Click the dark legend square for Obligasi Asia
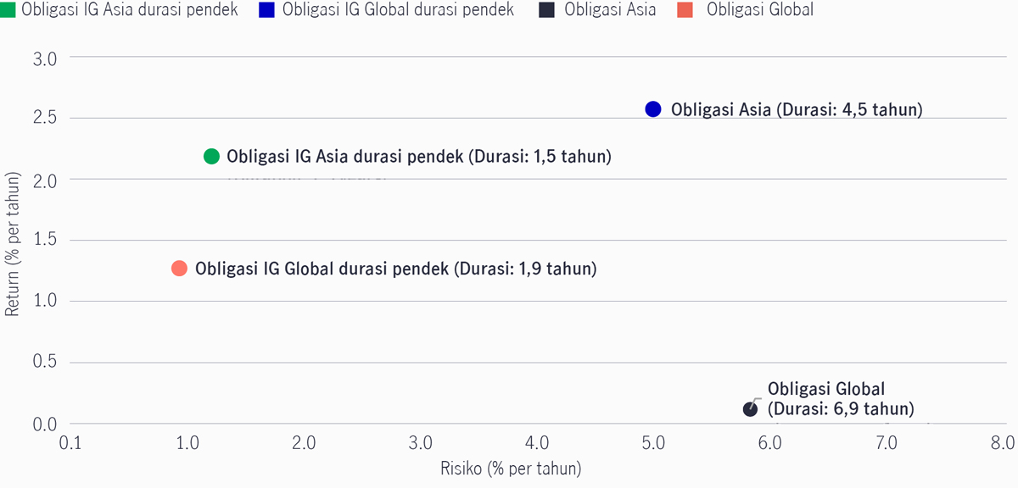Viewport: 1018px width, 488px height. 547,11
